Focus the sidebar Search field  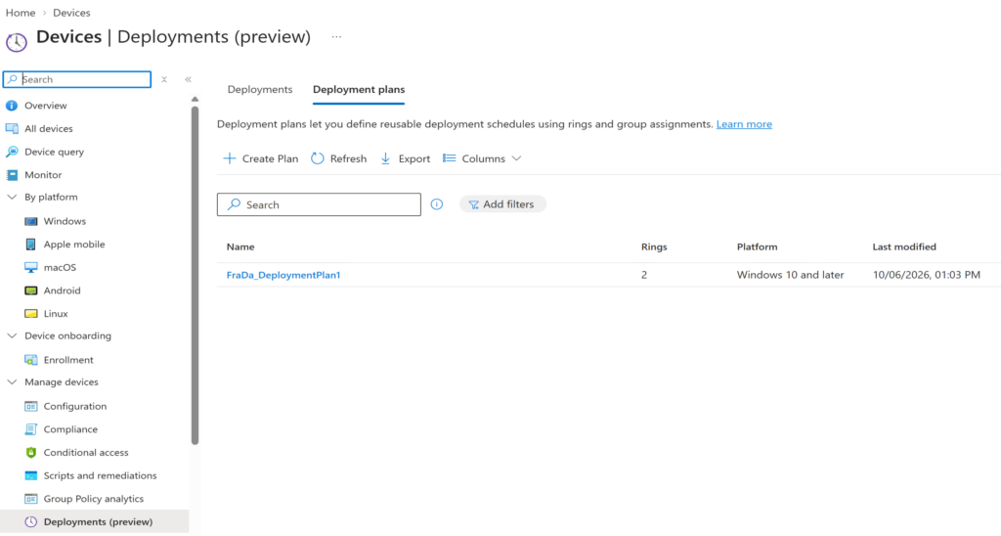click(77, 79)
